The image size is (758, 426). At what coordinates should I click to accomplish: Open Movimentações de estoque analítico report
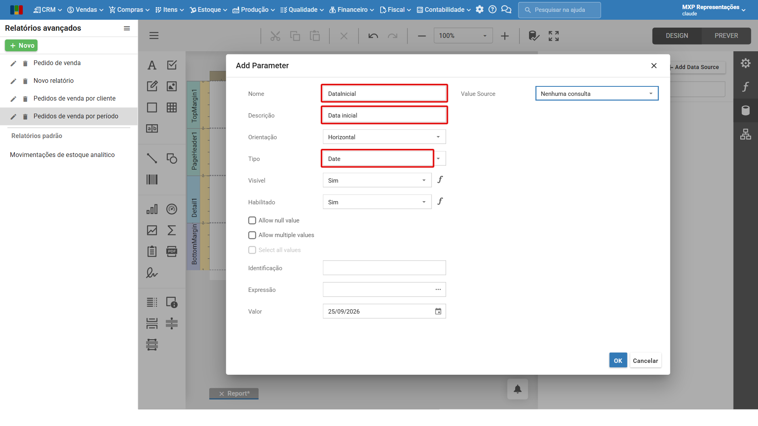[x=62, y=155]
